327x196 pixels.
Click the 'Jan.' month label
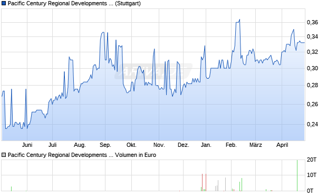(x=206, y=145)
